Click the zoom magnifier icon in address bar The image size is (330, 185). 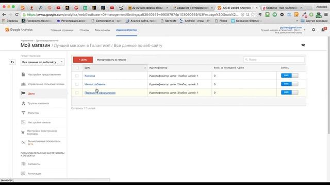click(x=247, y=14)
